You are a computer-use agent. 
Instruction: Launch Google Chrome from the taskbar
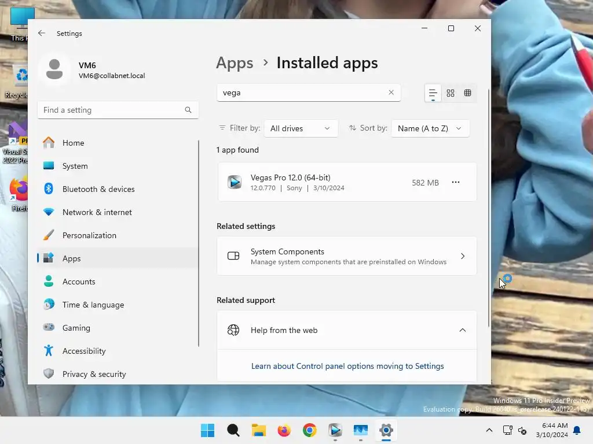[309, 430]
